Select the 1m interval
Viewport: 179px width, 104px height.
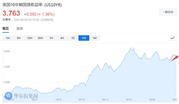[x=8, y=38]
